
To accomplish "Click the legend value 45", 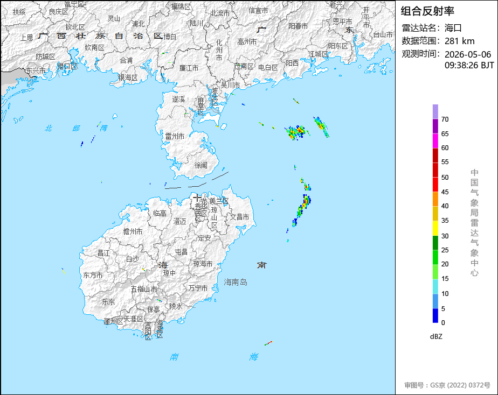I will (445, 192).
